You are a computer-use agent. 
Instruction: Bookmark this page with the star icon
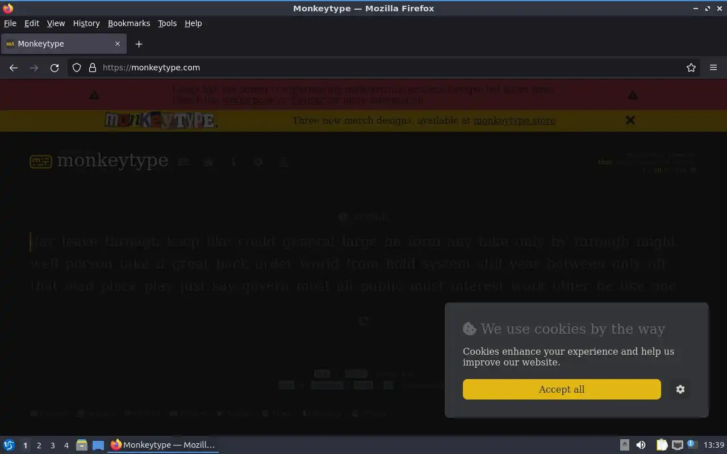click(691, 68)
